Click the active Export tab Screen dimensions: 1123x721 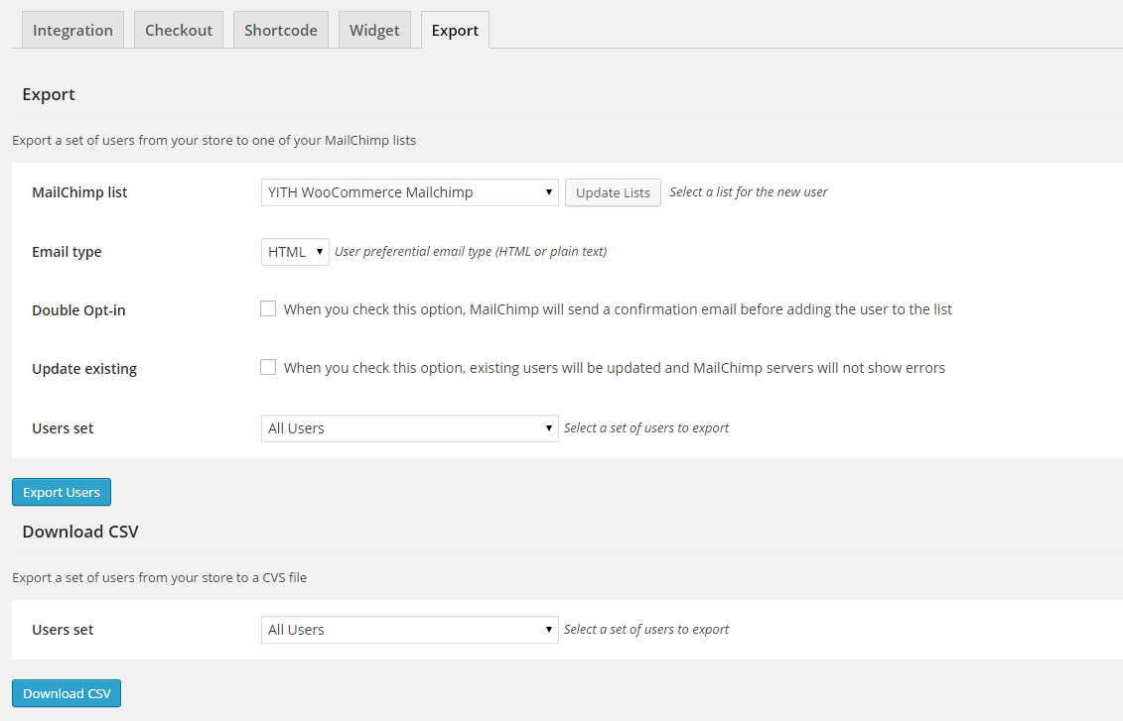pyautogui.click(x=455, y=30)
